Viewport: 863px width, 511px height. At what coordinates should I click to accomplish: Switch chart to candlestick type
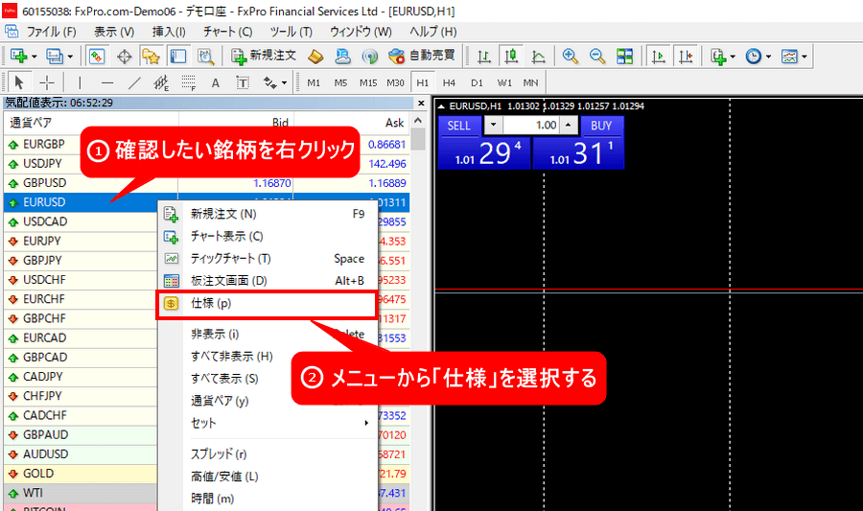click(511, 57)
